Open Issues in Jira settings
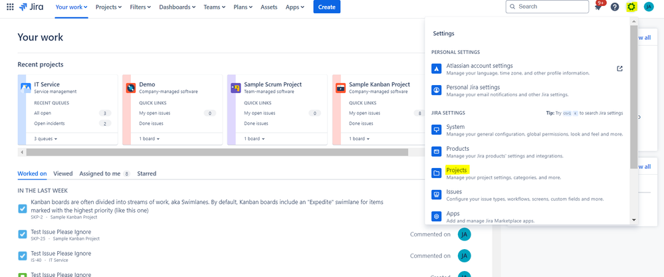Image resolution: width=664 pixels, height=277 pixels. click(527, 195)
